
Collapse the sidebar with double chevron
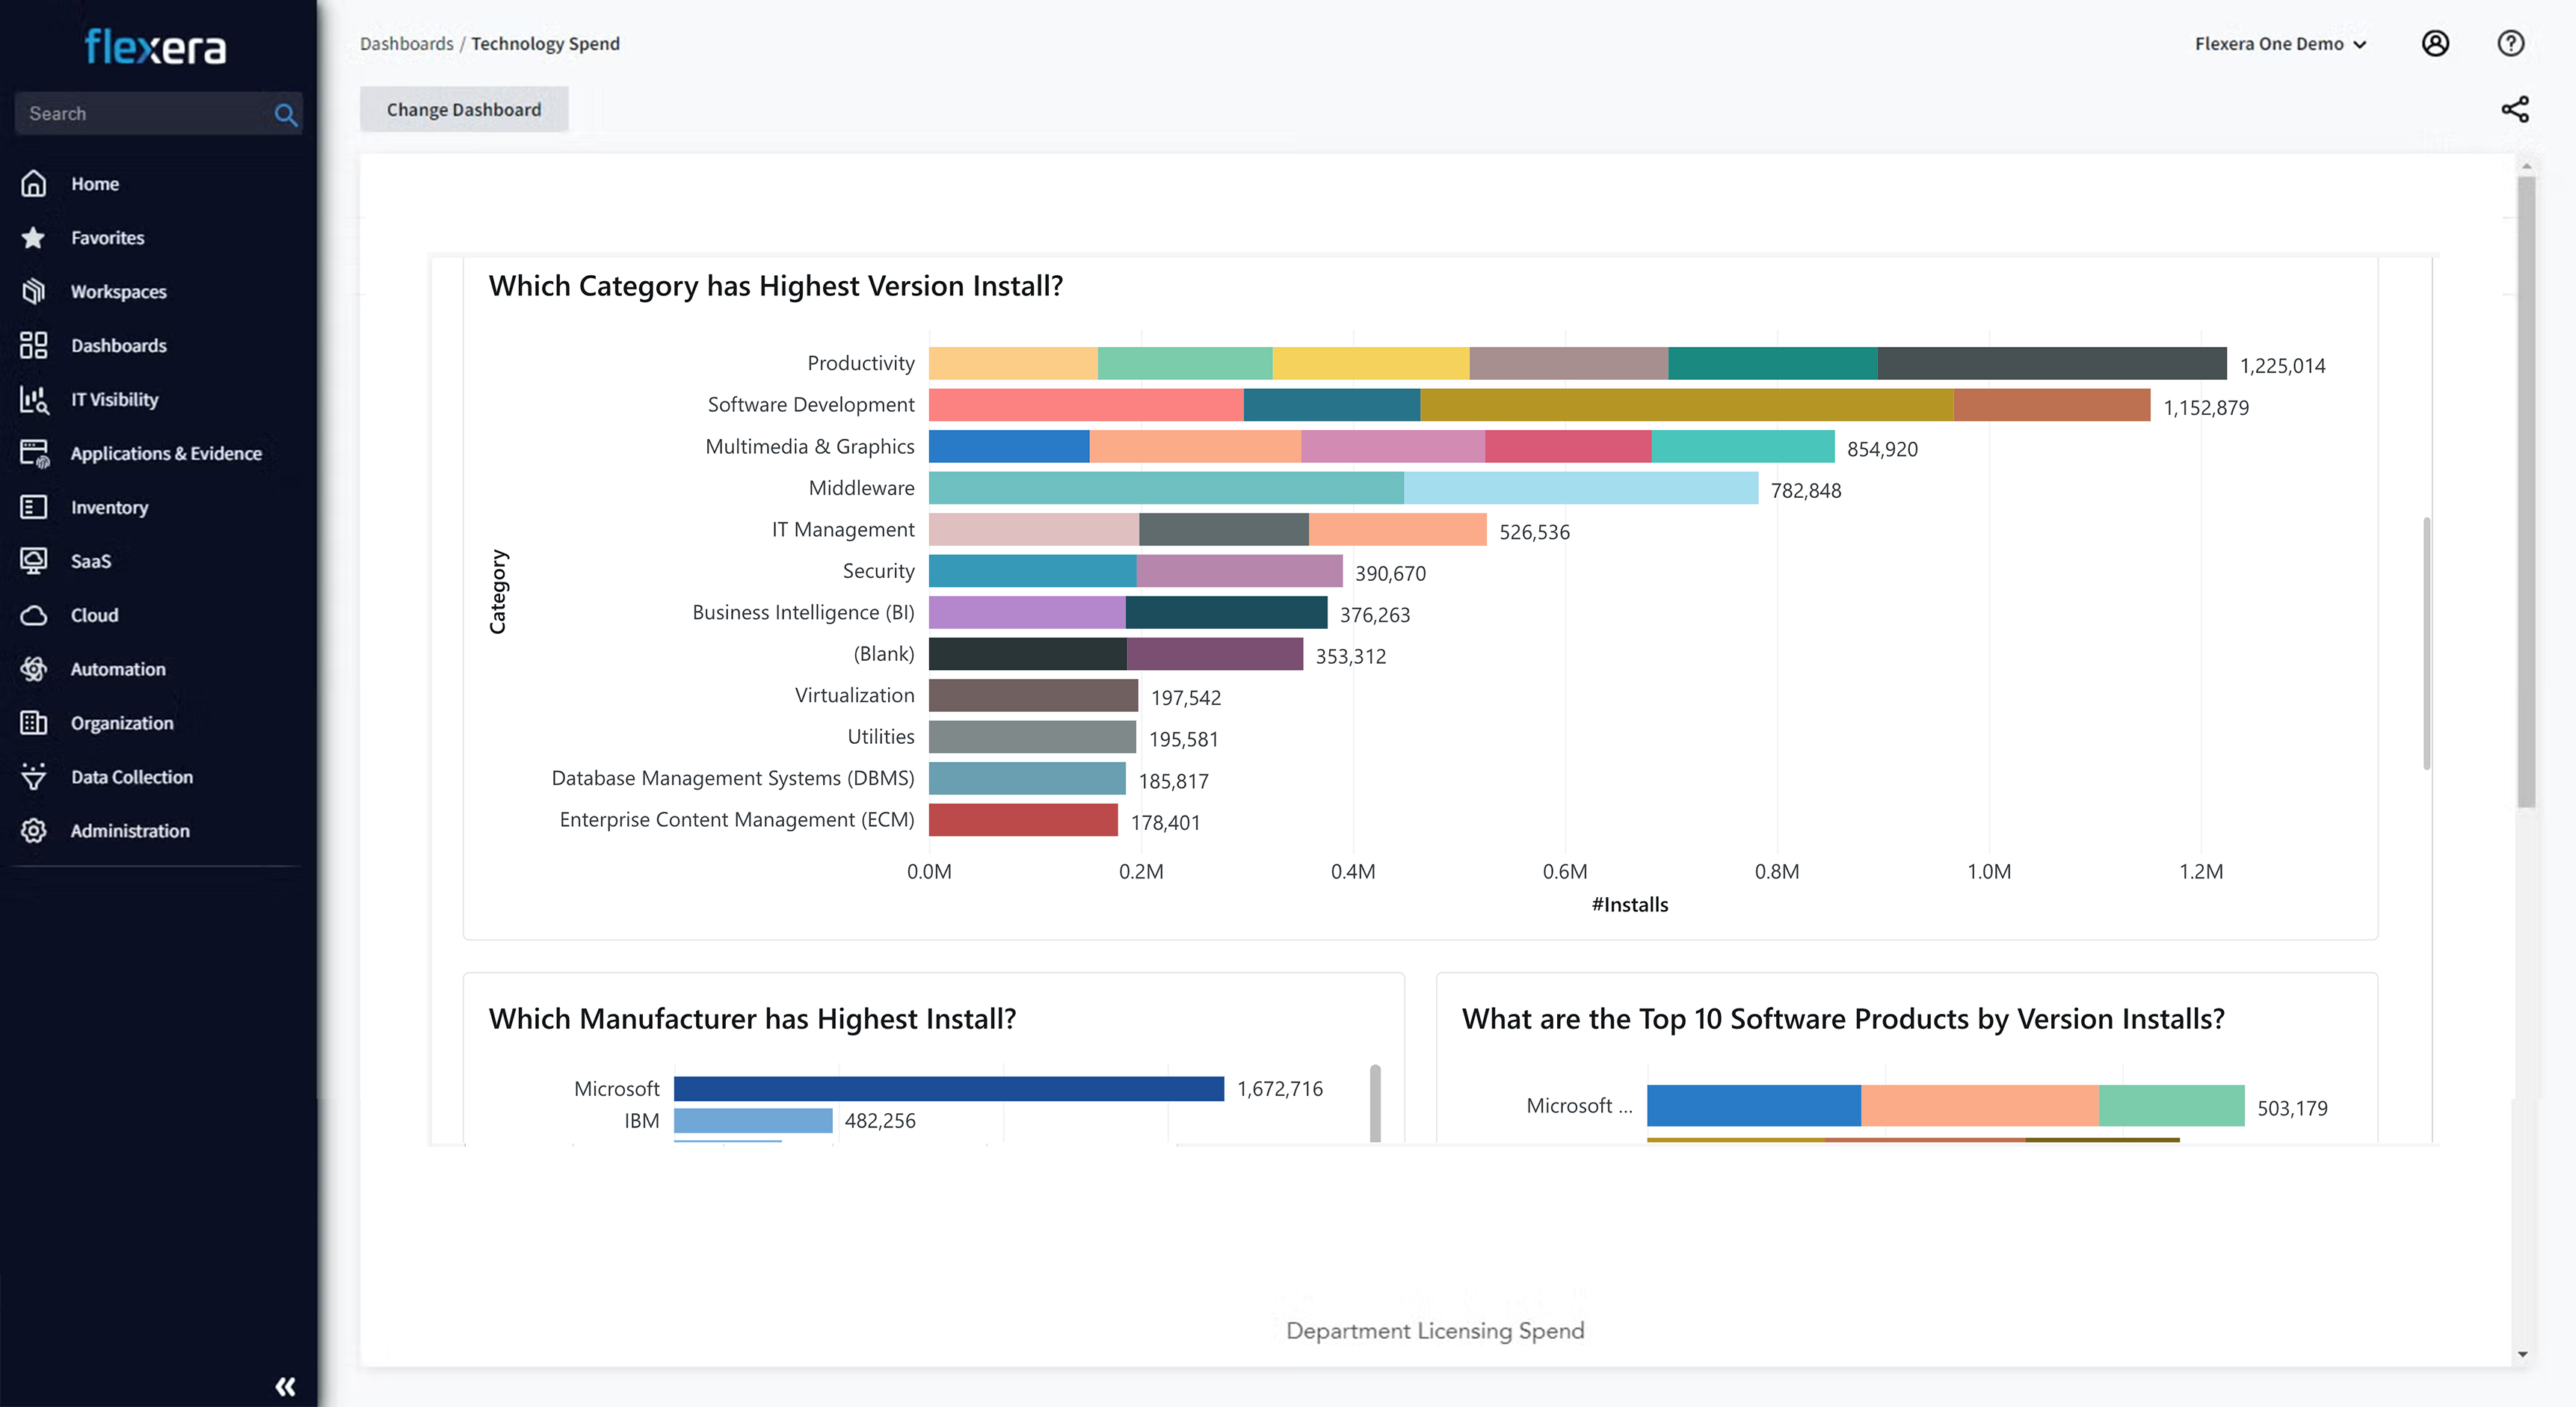285,1386
